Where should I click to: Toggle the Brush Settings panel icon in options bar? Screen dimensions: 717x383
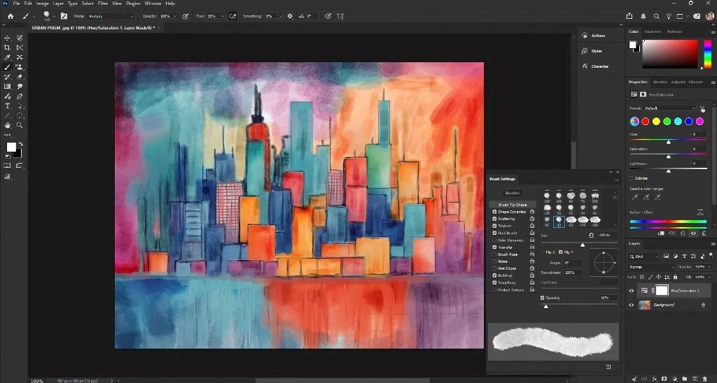point(64,16)
